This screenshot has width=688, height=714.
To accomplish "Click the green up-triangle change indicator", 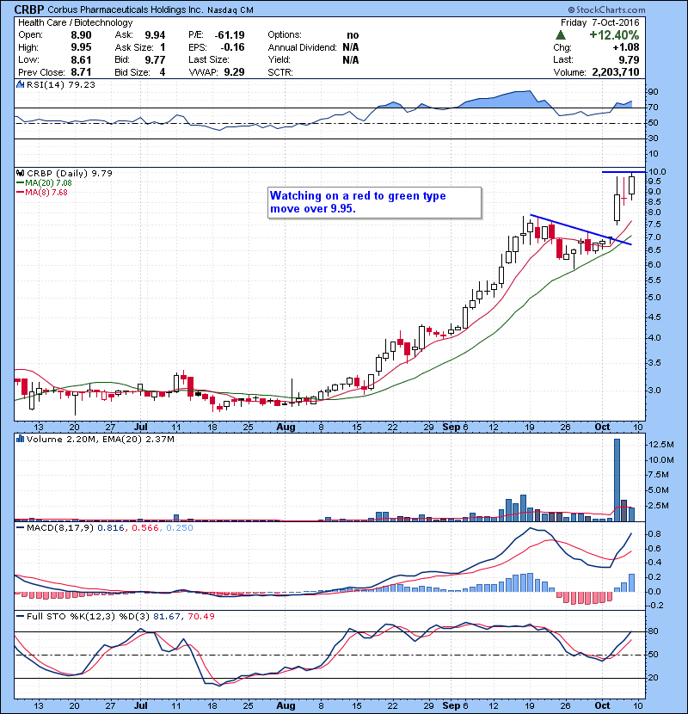I will click(561, 35).
